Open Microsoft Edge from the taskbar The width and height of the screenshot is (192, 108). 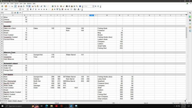tap(47, 106)
